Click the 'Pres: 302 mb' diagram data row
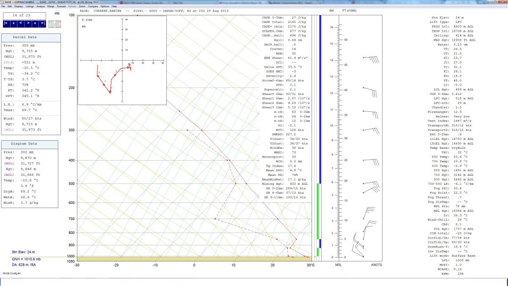This screenshot has height=286, width=508. [19, 152]
